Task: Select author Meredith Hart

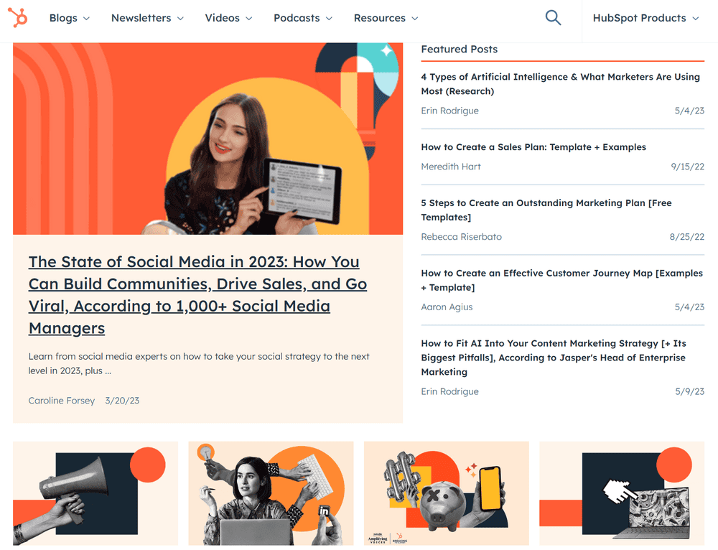Action: [451, 167]
